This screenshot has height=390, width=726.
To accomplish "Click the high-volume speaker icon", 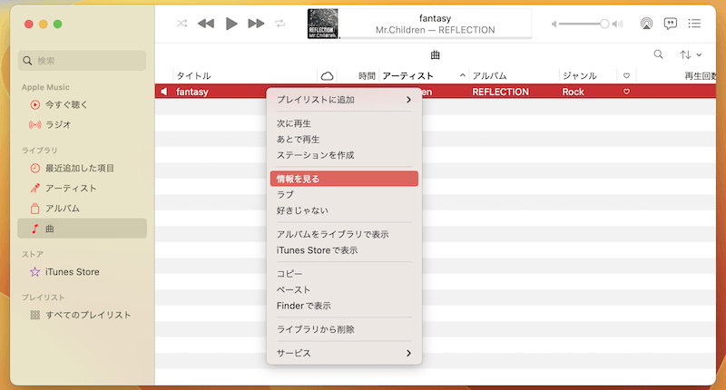I will 618,24.
